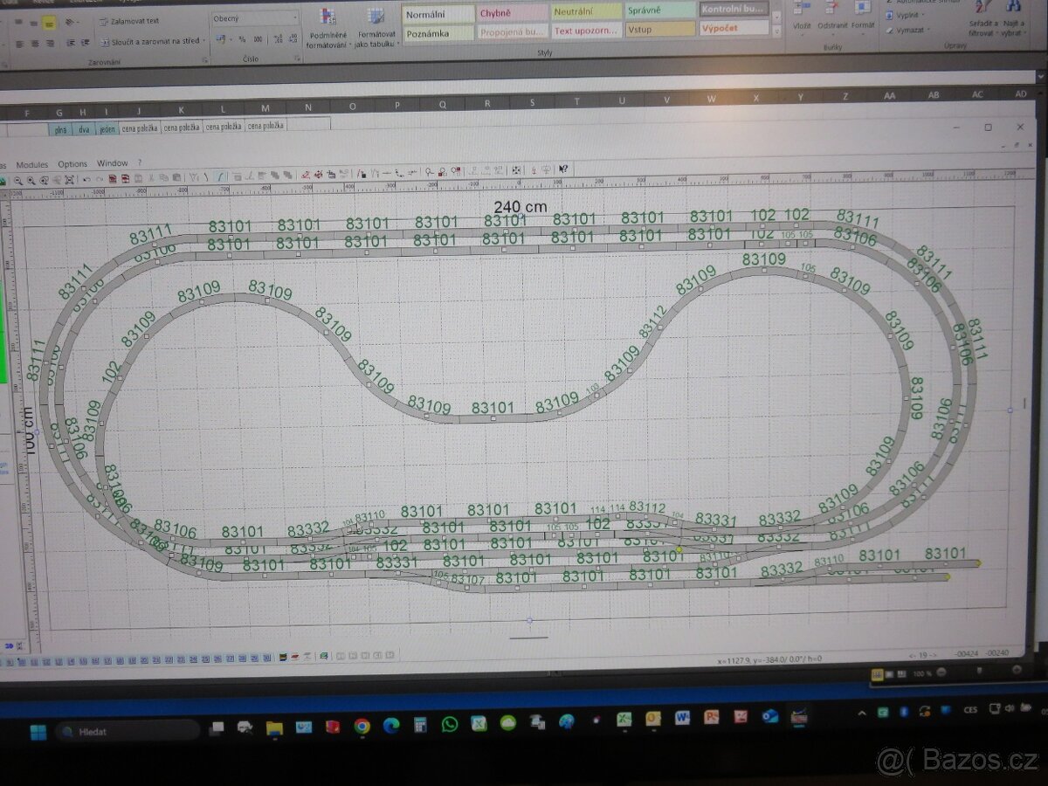1048x786 pixels.
Task: Apply the Kontrolní bu... cell style
Action: [x=734, y=10]
